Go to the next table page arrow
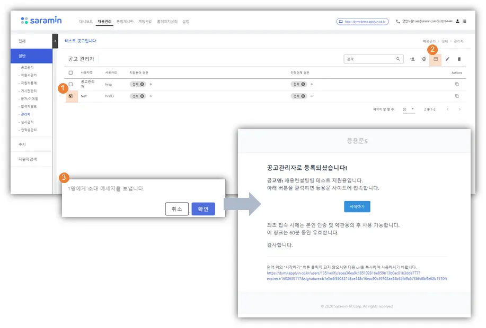This screenshot has height=328, width=486. coord(460,109)
